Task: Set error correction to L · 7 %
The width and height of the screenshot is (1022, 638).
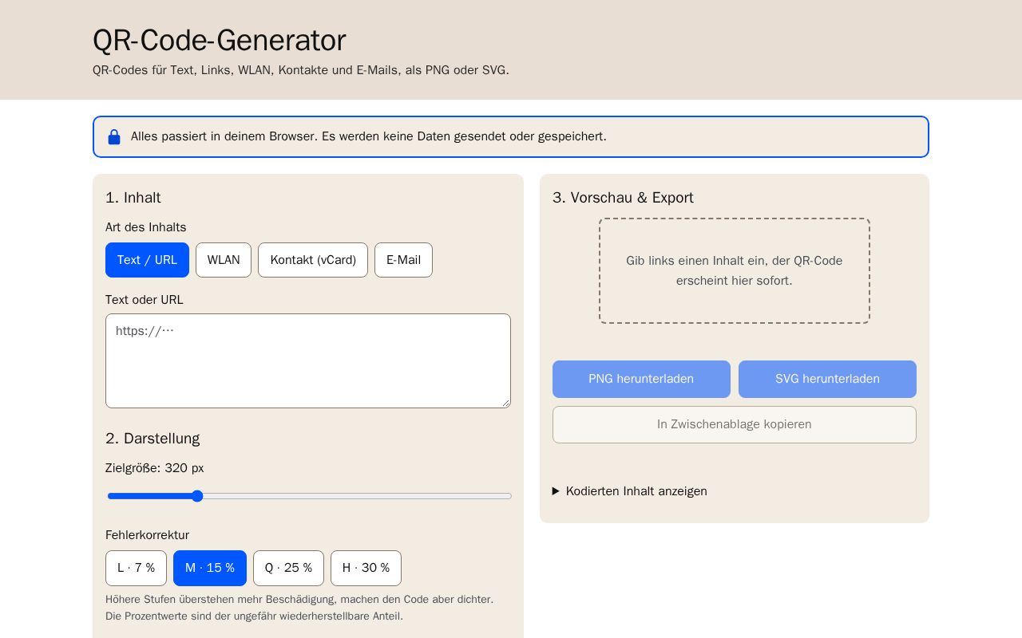Action: click(x=136, y=568)
